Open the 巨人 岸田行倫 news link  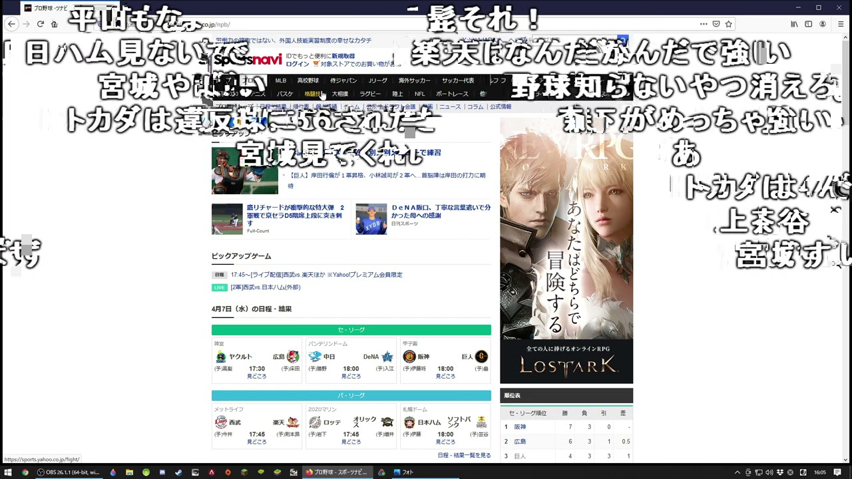coord(387,180)
